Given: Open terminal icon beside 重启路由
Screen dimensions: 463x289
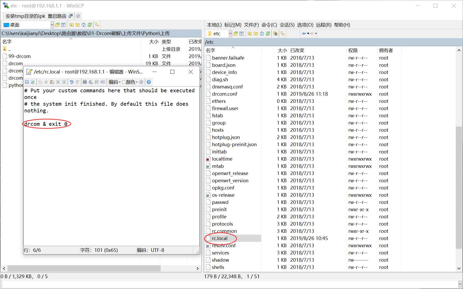Looking at the screenshot, I should coord(70,16).
